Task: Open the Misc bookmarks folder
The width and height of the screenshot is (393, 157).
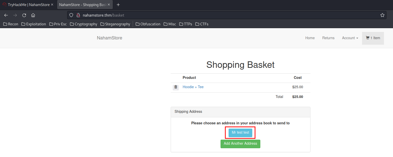Action: [170, 24]
